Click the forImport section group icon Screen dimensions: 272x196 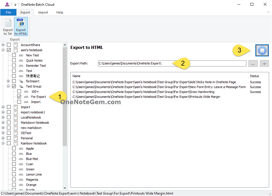tap(21, 81)
